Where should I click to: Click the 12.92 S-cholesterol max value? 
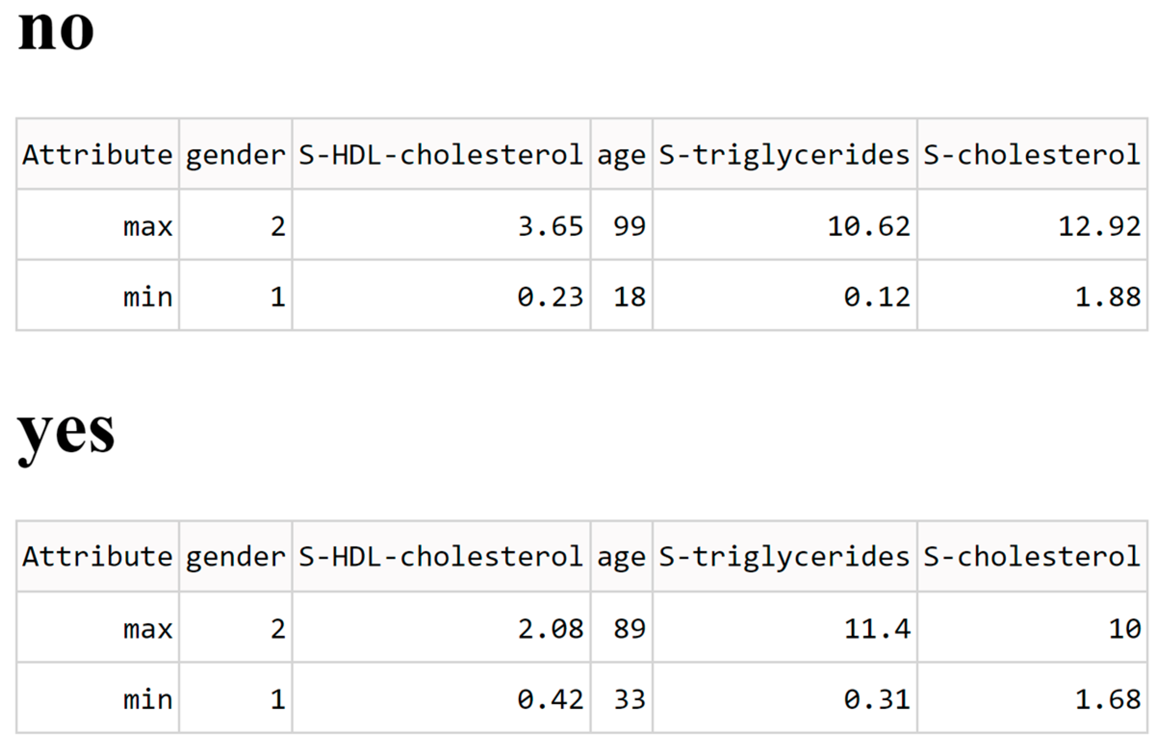pyautogui.click(x=1099, y=226)
